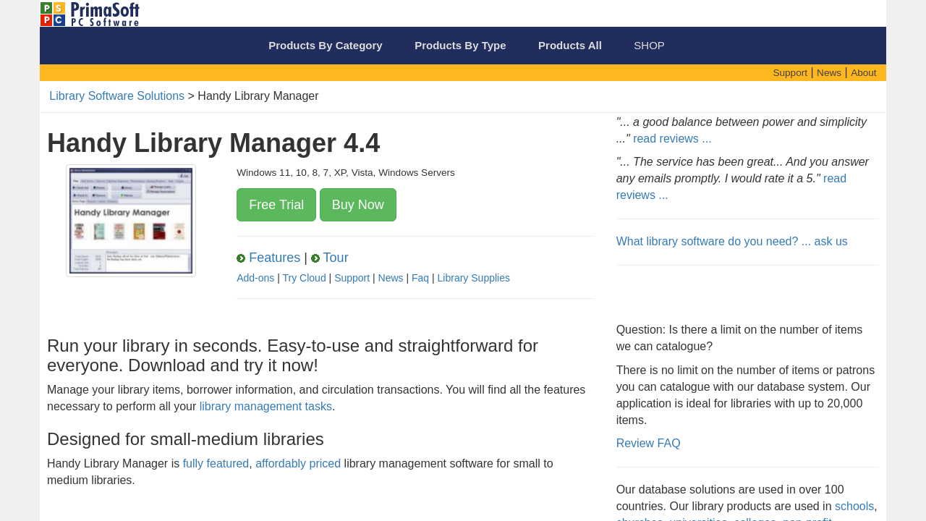Follow the Library Software Solutions breadcrumb

pos(116,96)
